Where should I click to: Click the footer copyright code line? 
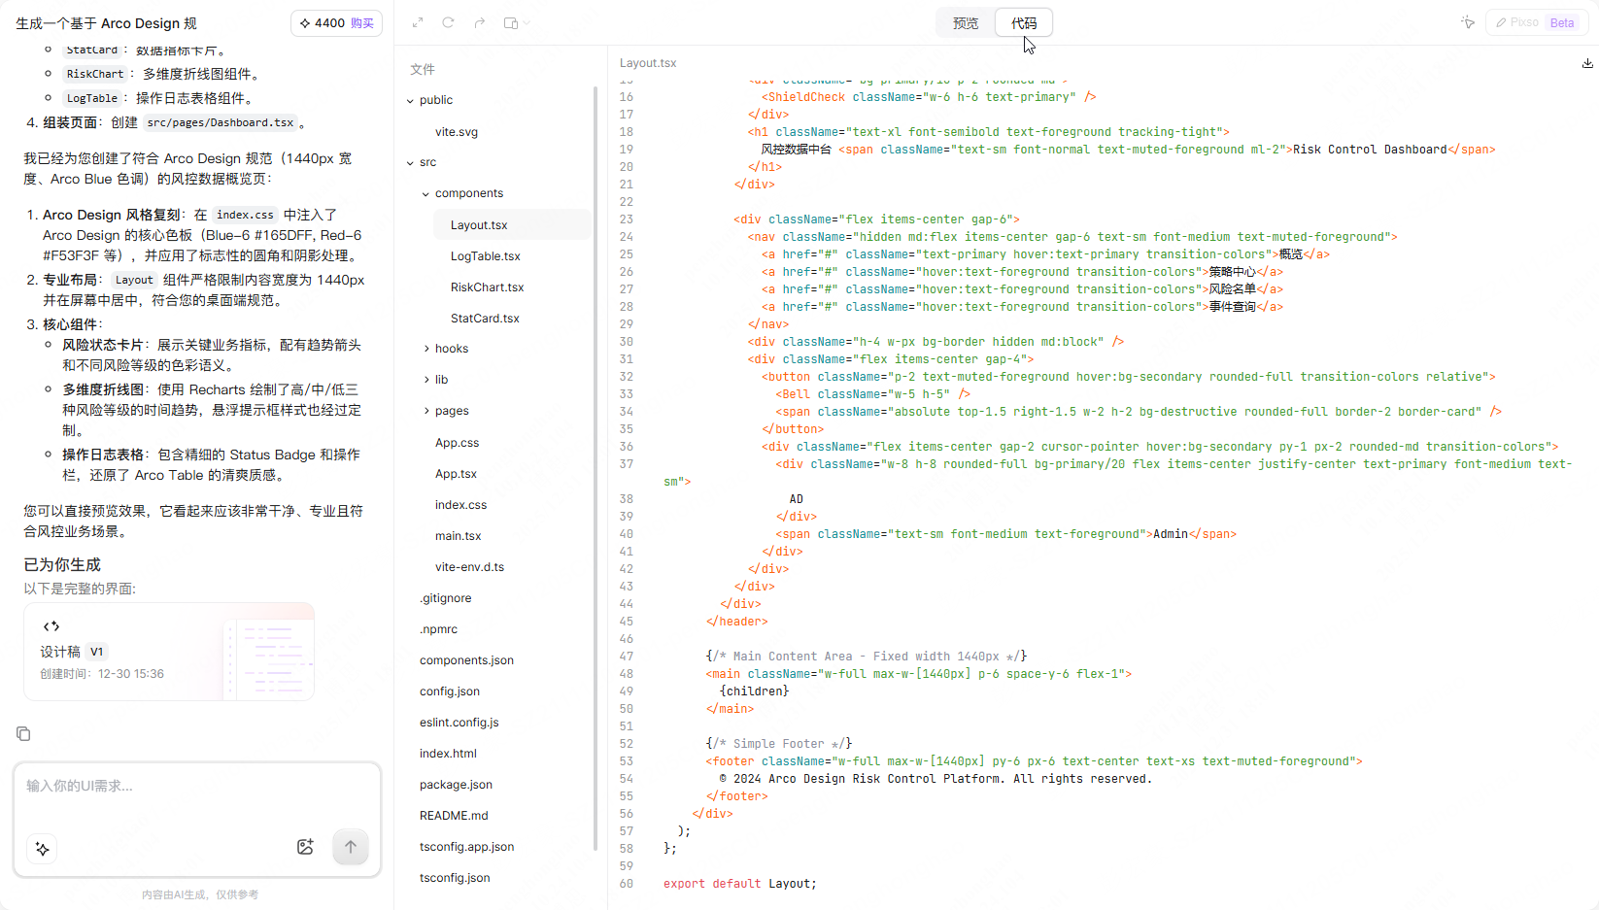coord(936,779)
